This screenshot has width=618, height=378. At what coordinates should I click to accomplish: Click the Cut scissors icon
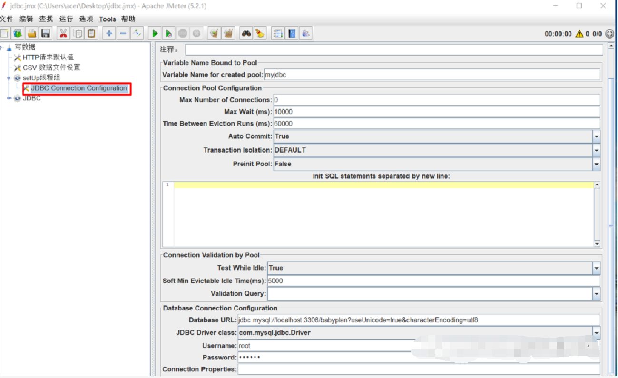point(63,33)
